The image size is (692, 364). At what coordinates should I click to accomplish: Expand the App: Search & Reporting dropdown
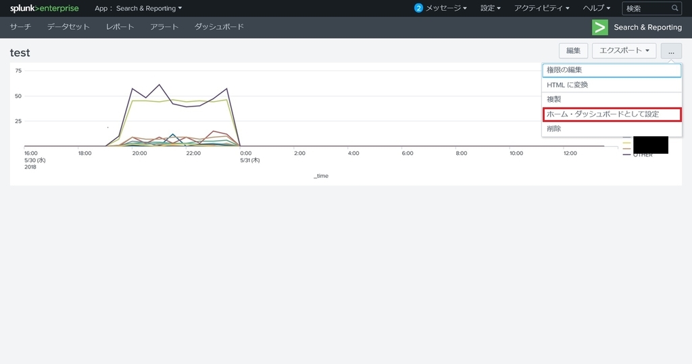138,8
